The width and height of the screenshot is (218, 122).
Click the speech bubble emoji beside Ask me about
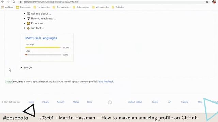click(x=28, y=14)
